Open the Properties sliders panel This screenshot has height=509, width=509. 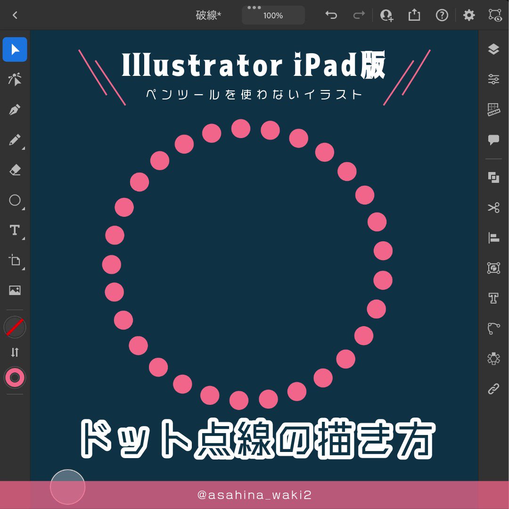click(493, 79)
